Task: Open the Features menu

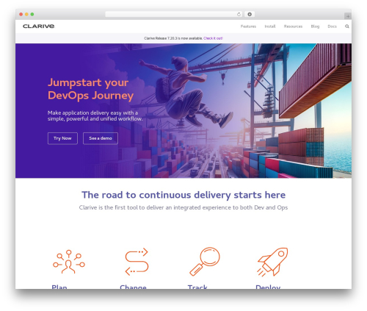Action: coord(248,26)
